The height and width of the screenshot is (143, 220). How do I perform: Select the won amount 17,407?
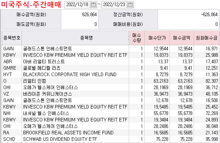pos(212,61)
